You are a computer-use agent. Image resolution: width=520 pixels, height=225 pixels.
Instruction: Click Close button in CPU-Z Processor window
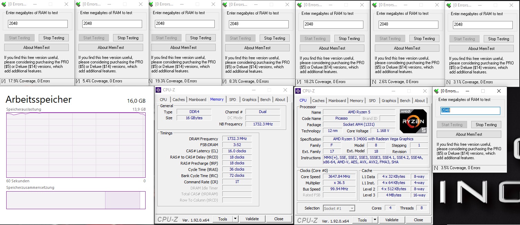point(418,220)
